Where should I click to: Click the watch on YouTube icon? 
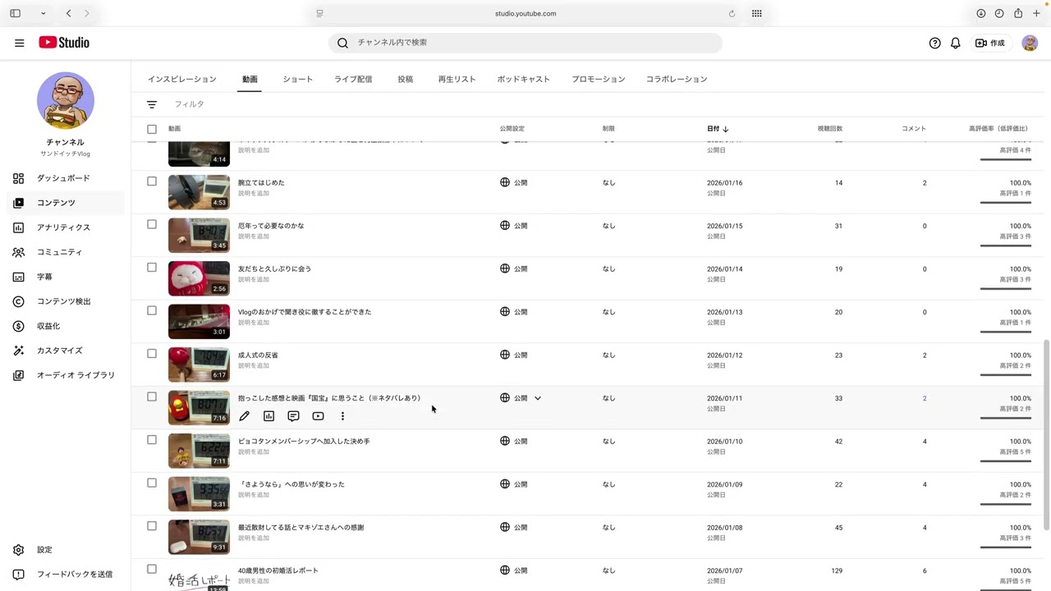[318, 416]
